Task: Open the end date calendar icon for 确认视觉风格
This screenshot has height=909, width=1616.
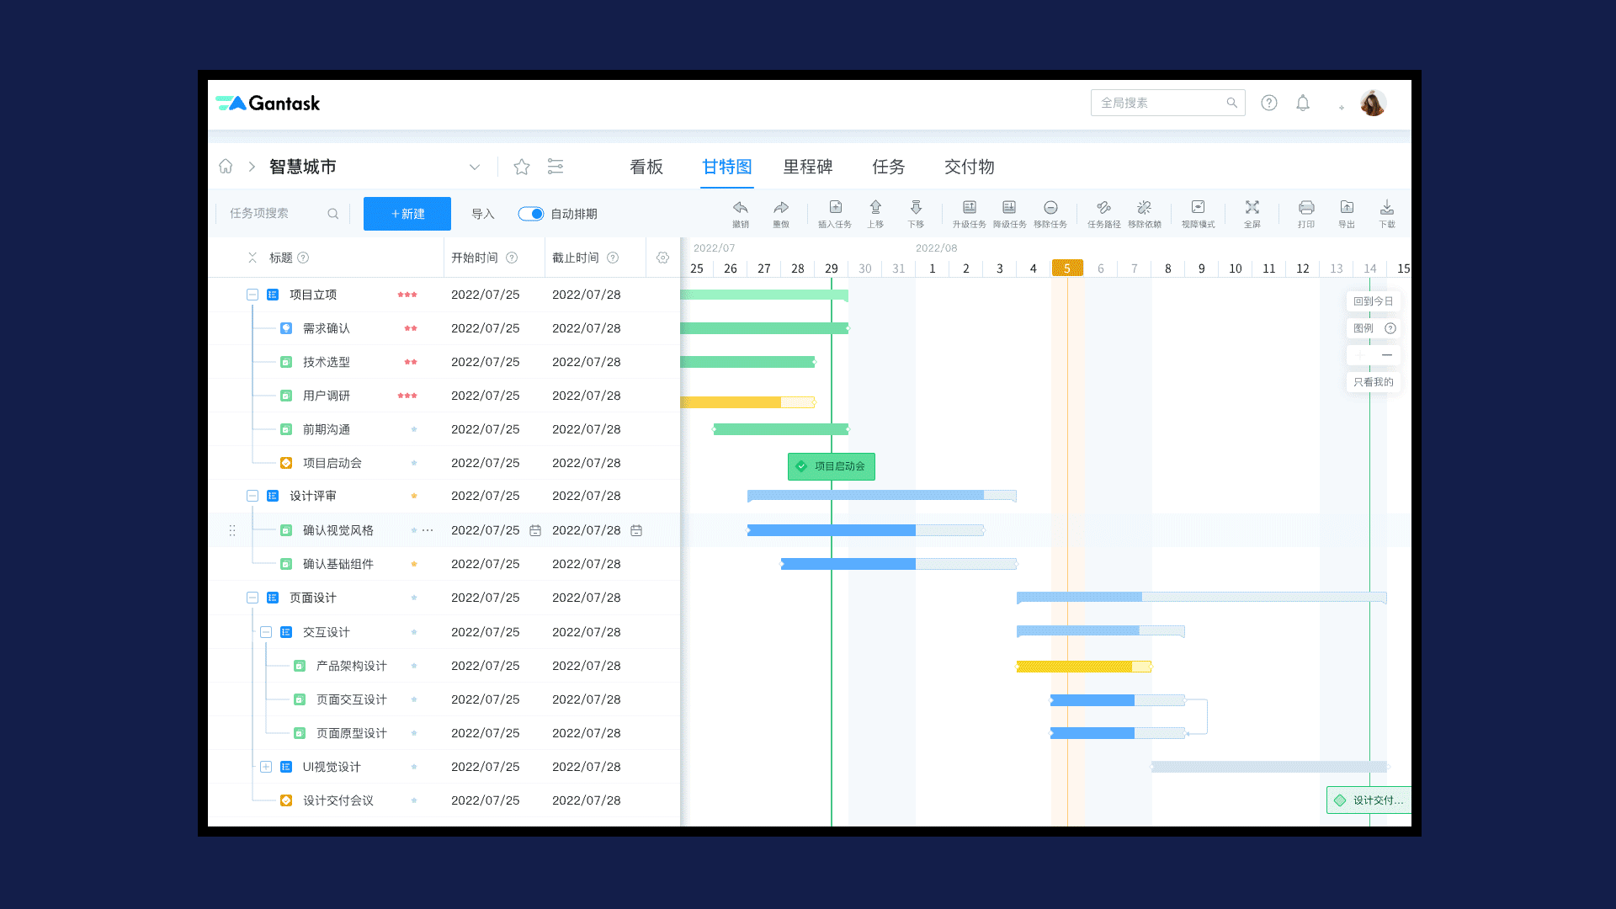Action: (x=636, y=530)
